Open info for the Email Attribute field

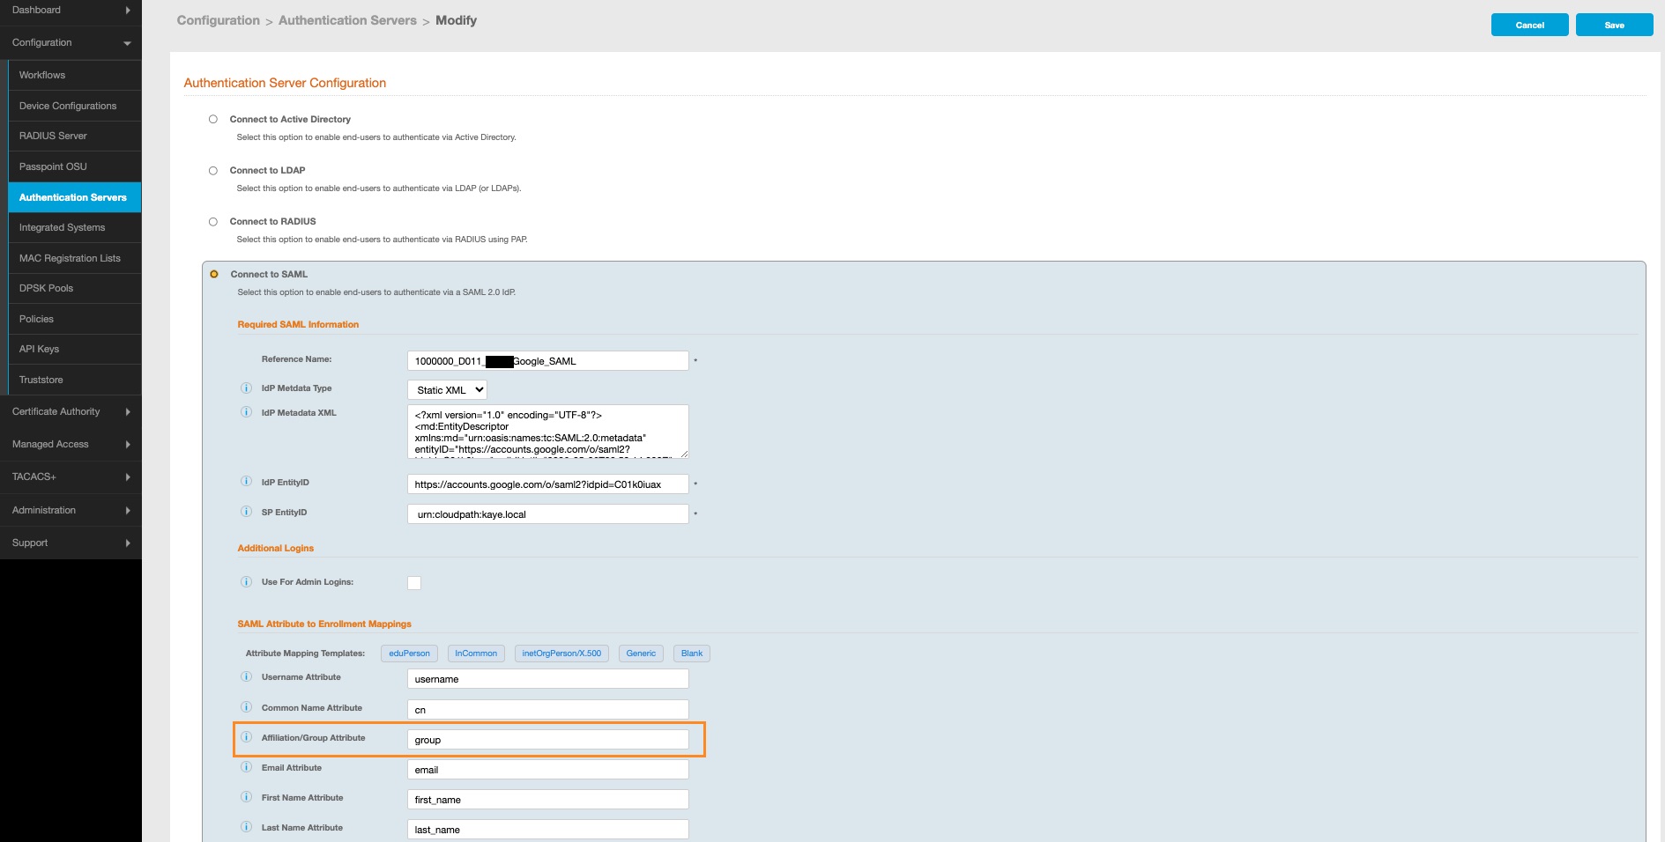coord(246,768)
